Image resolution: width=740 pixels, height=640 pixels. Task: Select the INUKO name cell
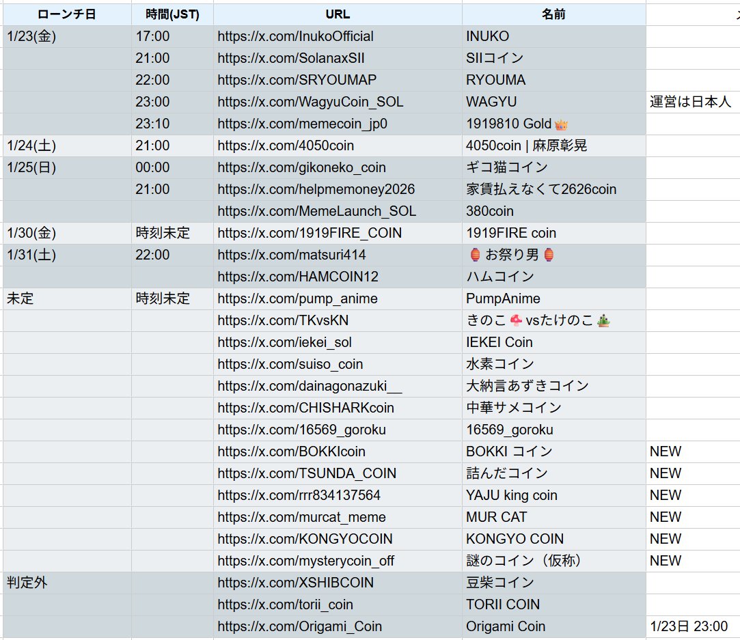554,36
